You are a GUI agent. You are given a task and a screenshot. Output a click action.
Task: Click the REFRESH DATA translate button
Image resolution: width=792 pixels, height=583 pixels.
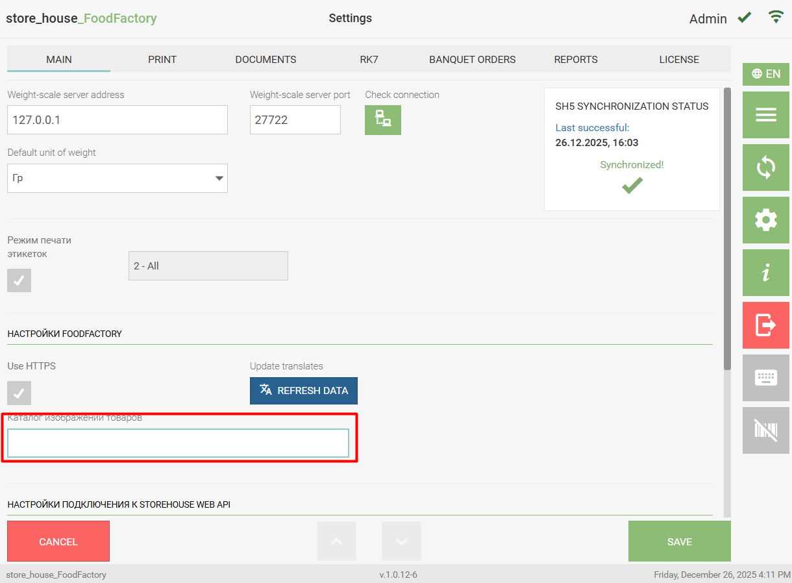303,391
